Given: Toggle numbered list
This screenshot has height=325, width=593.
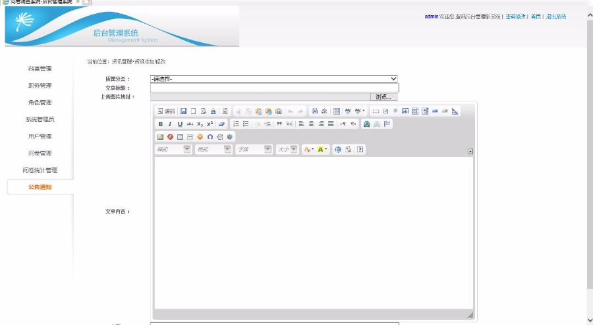Looking at the screenshot, I should pos(236,124).
